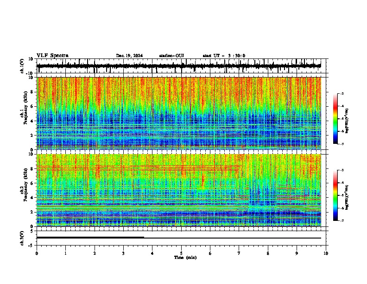Click time axis tick label '3'

click(x=124, y=253)
